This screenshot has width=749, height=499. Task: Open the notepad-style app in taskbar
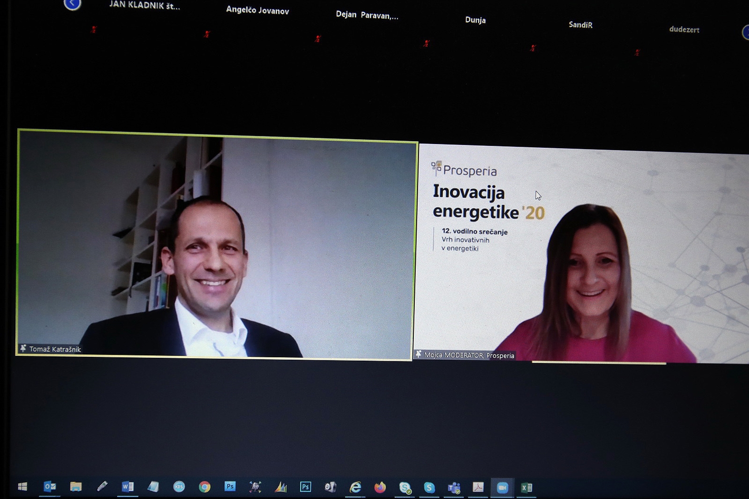(153, 487)
